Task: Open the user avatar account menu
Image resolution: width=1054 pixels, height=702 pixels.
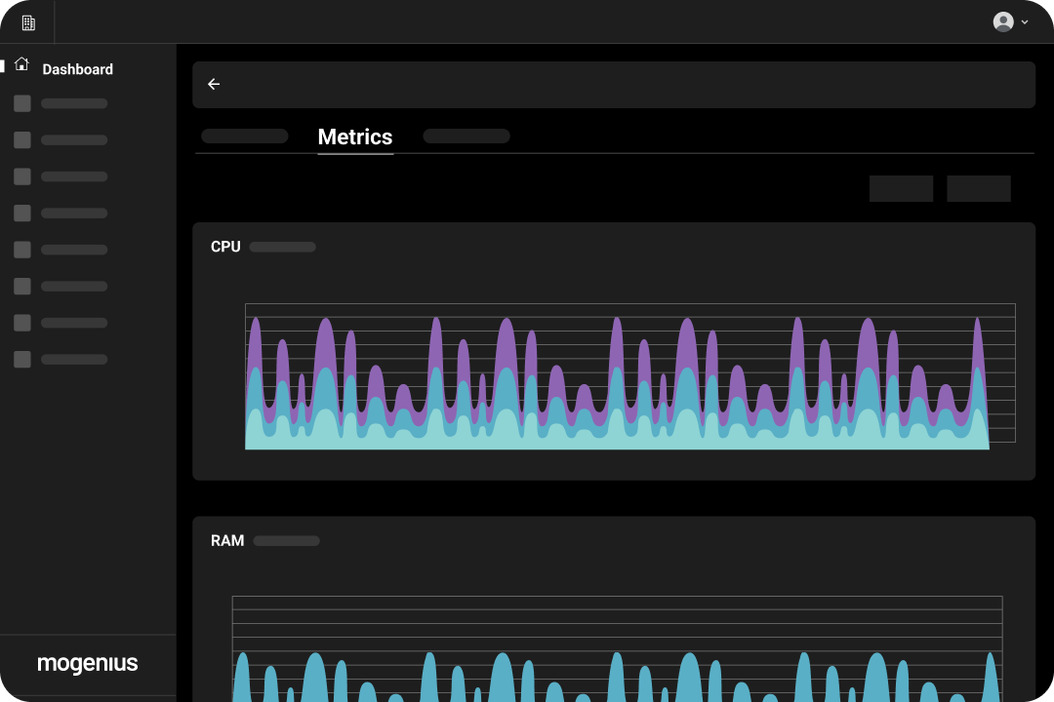Action: 1003,22
